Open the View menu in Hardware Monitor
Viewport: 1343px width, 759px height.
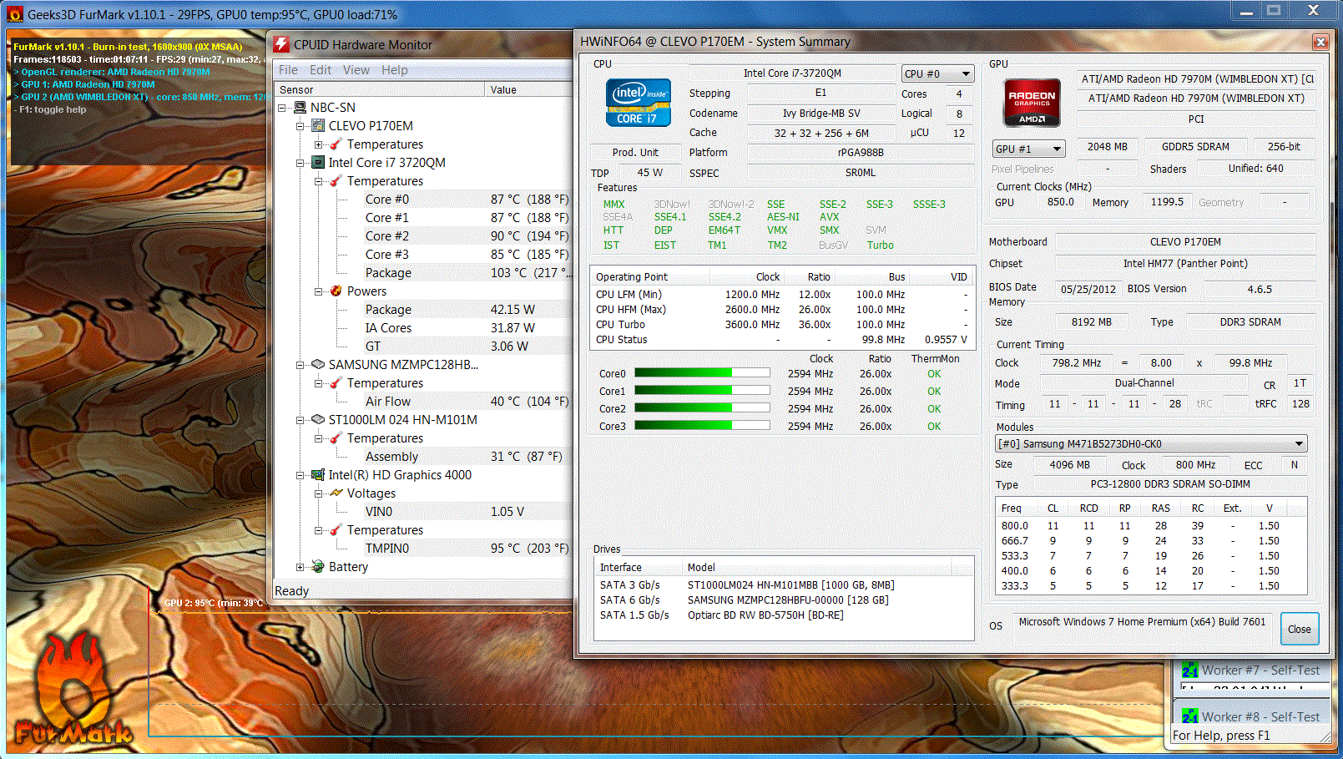click(356, 70)
